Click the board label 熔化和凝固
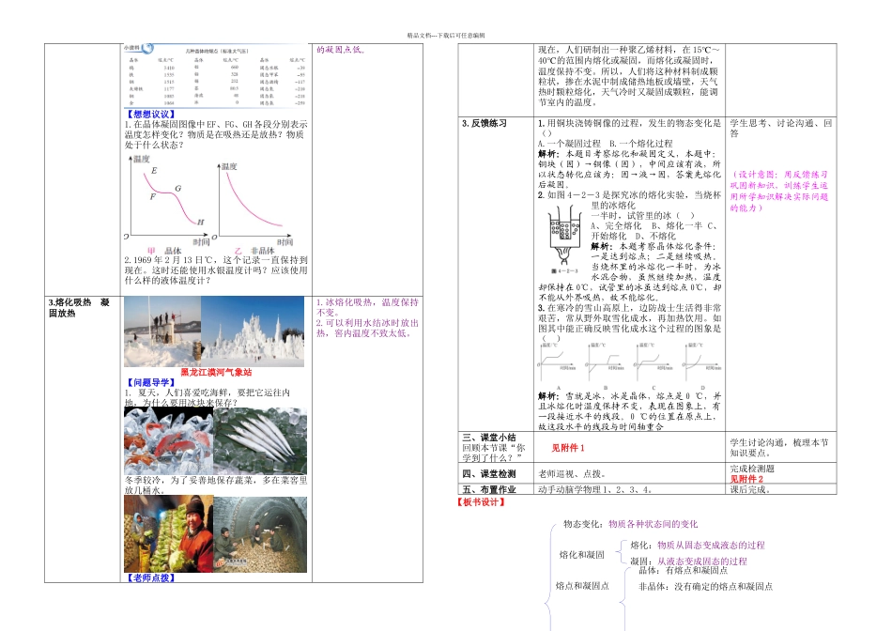Screen dimensions: 892x631 click(582, 555)
